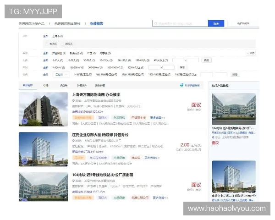Sort listings by the 价格 tab
Viewport: 275px width, 220px height.
pyautogui.click(x=46, y=85)
